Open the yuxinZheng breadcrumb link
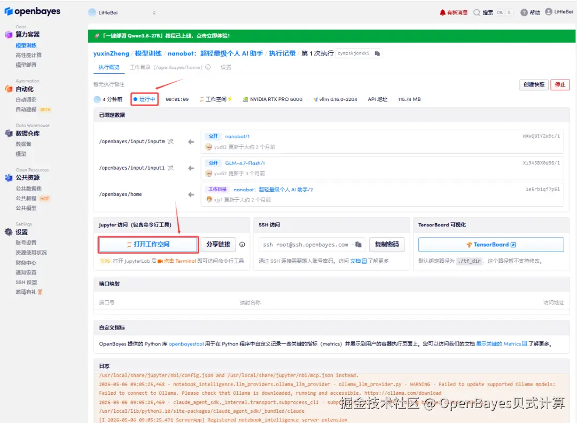Screen dimensions: 577x423 click(x=111, y=53)
